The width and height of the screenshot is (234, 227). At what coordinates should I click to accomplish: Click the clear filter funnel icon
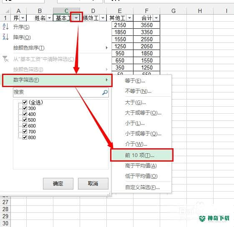[x=5, y=59]
